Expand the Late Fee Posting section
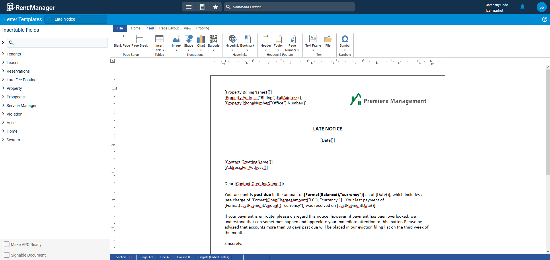This screenshot has width=550, height=260. pos(21,80)
